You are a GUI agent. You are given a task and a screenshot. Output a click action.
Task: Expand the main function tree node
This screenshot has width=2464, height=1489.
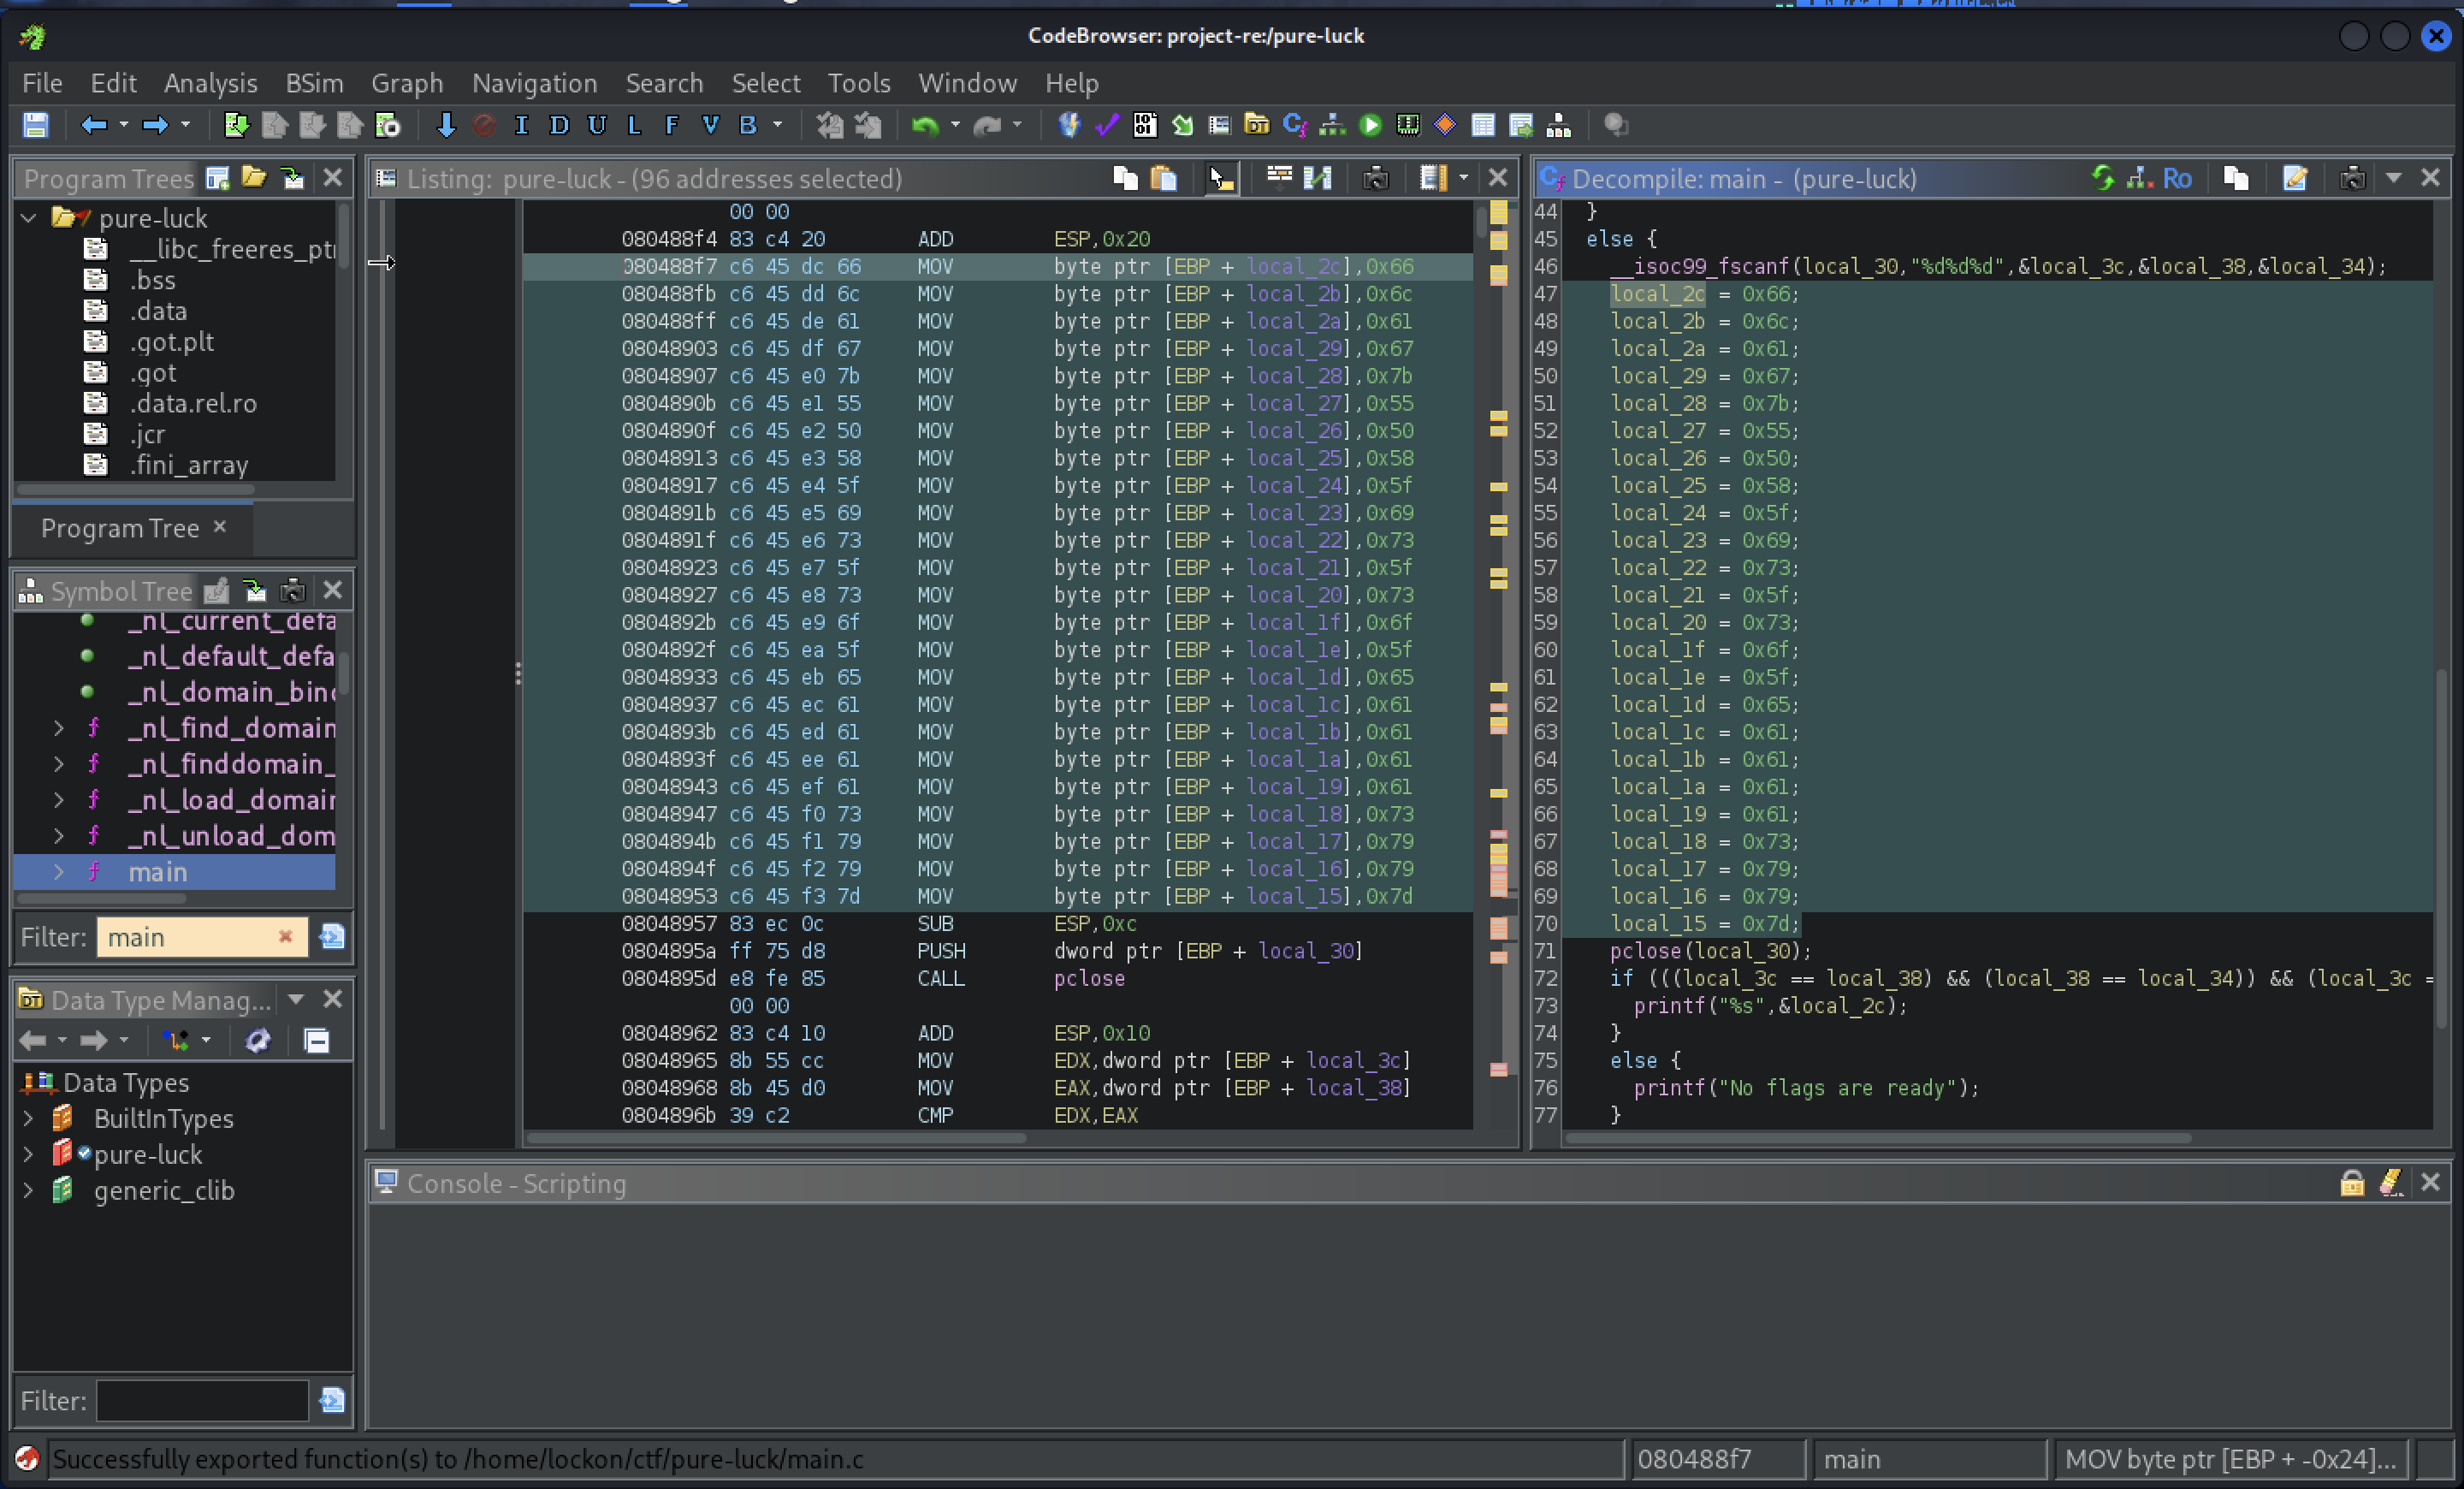pos(58,872)
